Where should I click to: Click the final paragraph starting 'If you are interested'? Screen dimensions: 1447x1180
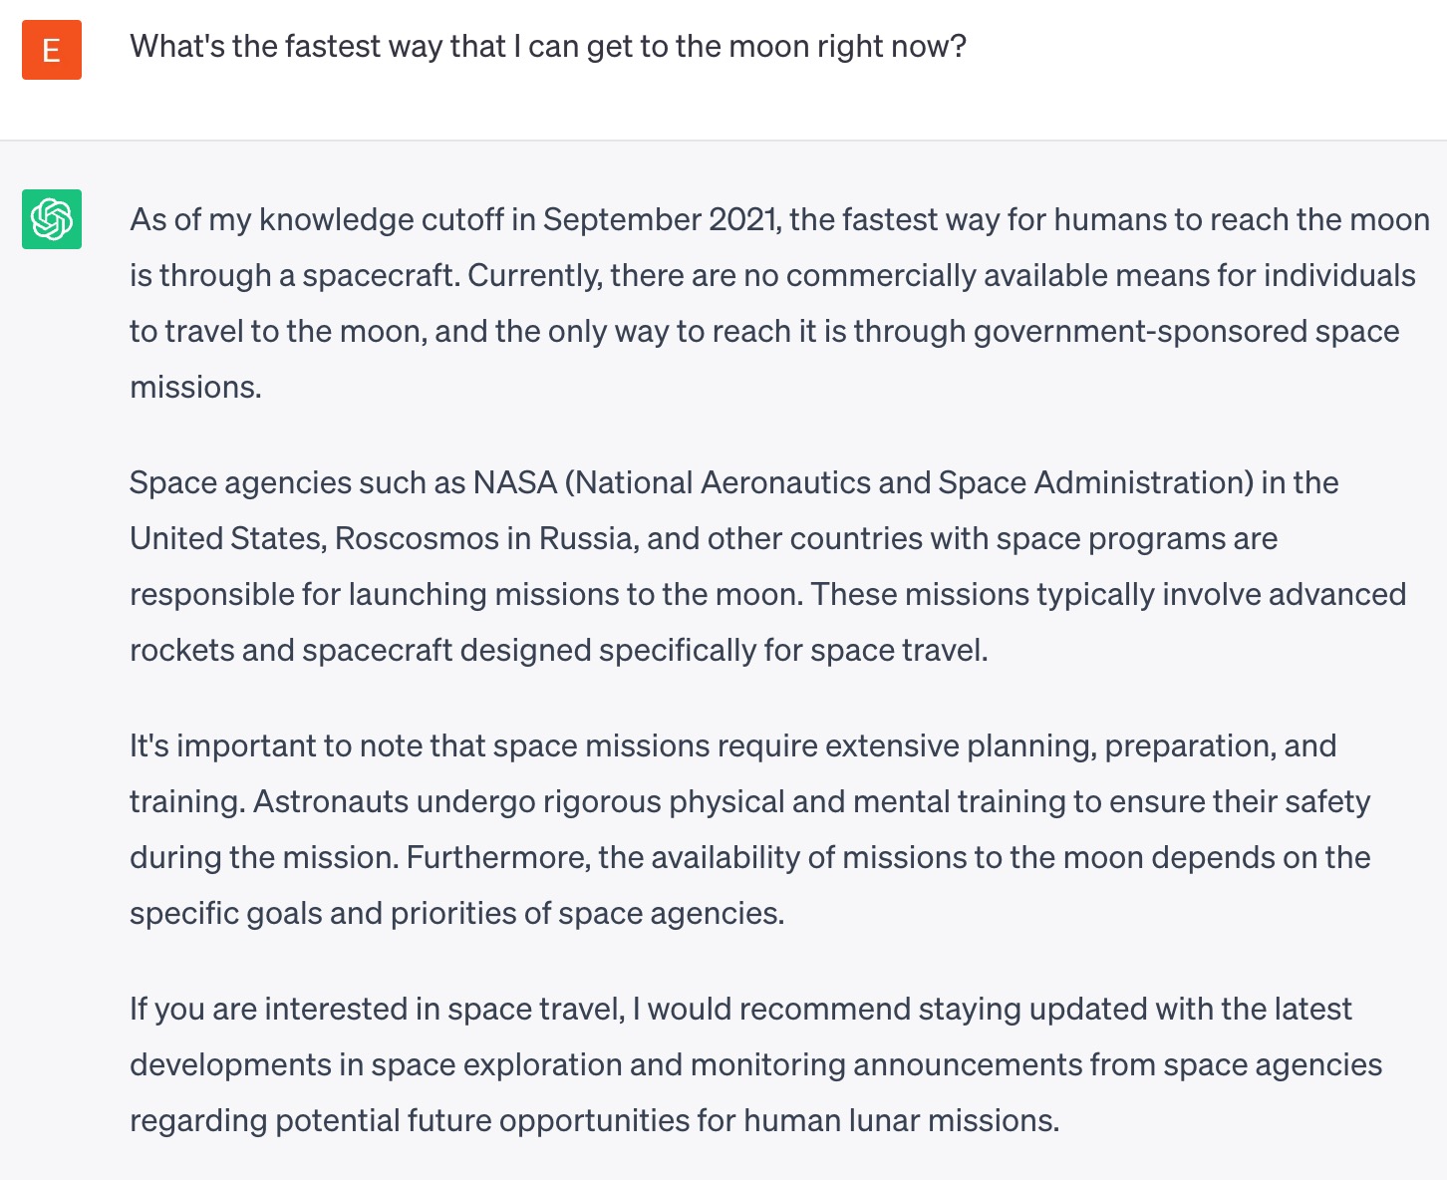(755, 1064)
